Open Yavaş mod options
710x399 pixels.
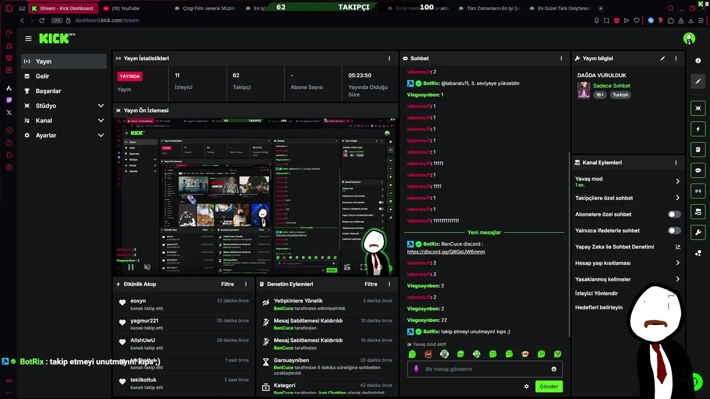[x=627, y=181]
